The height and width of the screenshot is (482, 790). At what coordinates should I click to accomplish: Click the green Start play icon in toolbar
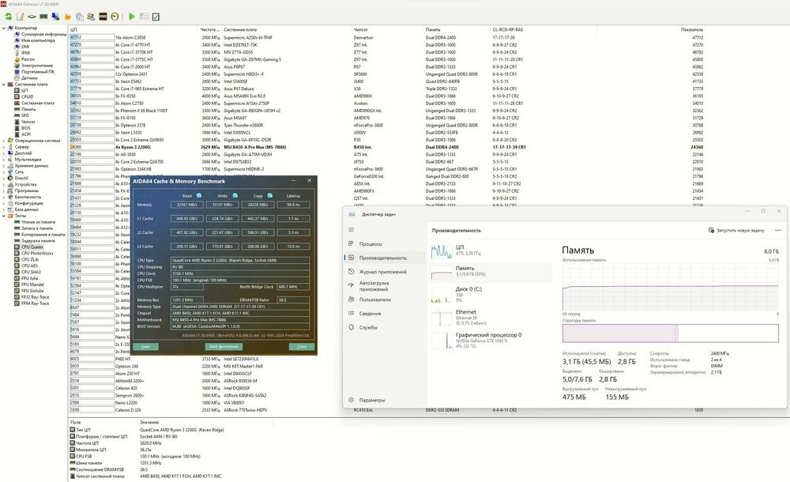coord(132,16)
